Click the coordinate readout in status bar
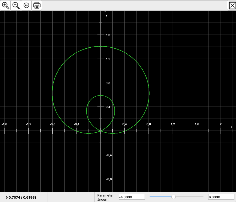This screenshot has height=202, width=236. click(x=21, y=197)
